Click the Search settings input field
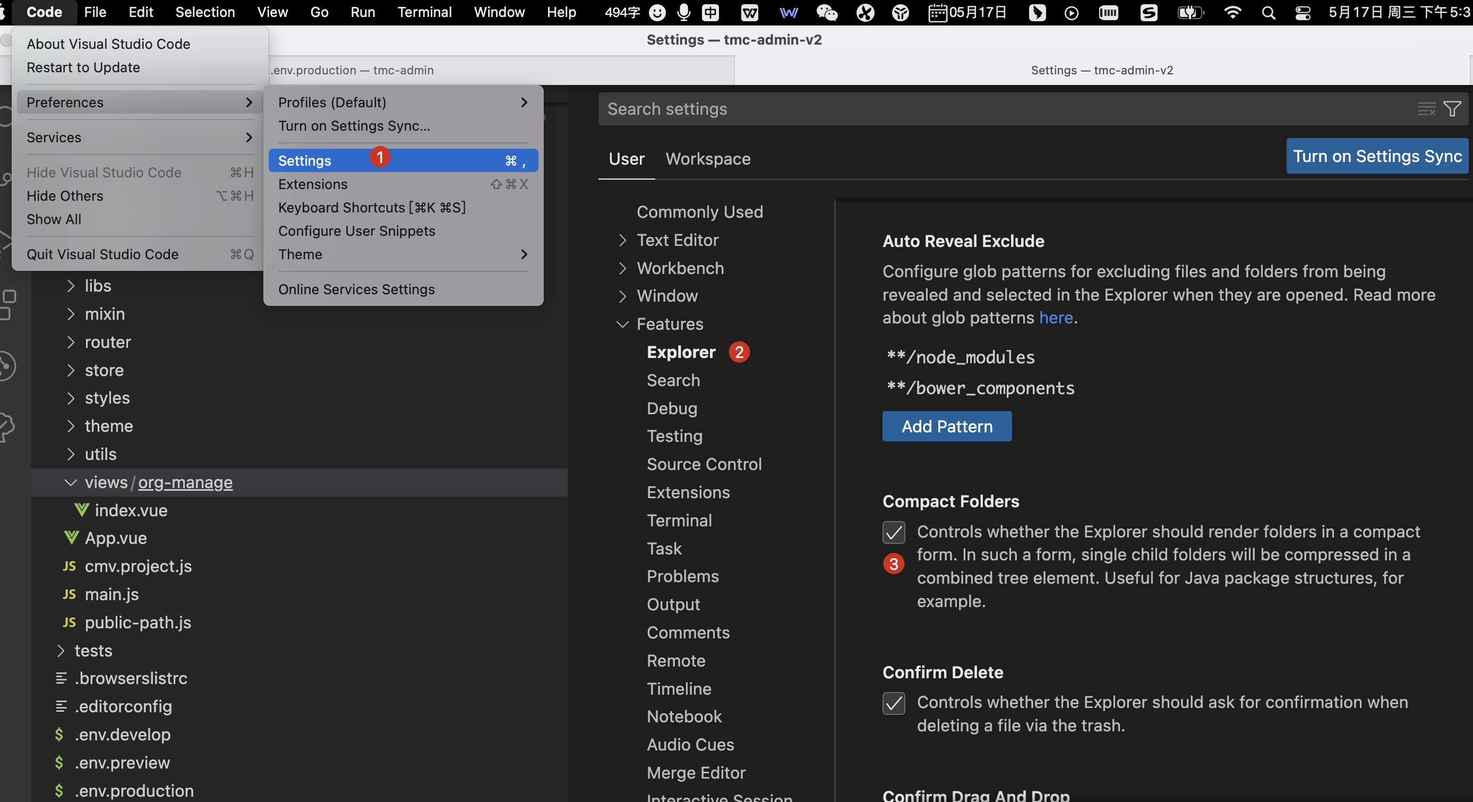1473x802 pixels. [1006, 109]
